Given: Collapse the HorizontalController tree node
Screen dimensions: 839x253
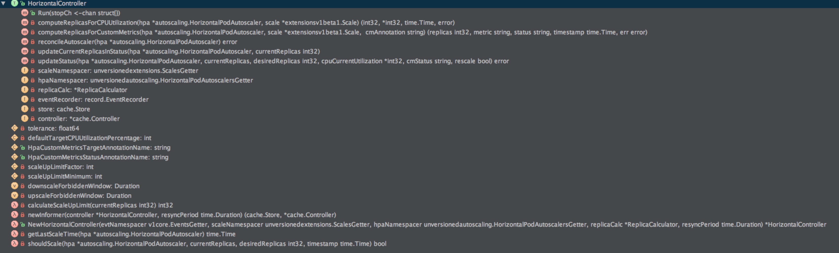Looking at the screenshot, I should coord(4,3).
